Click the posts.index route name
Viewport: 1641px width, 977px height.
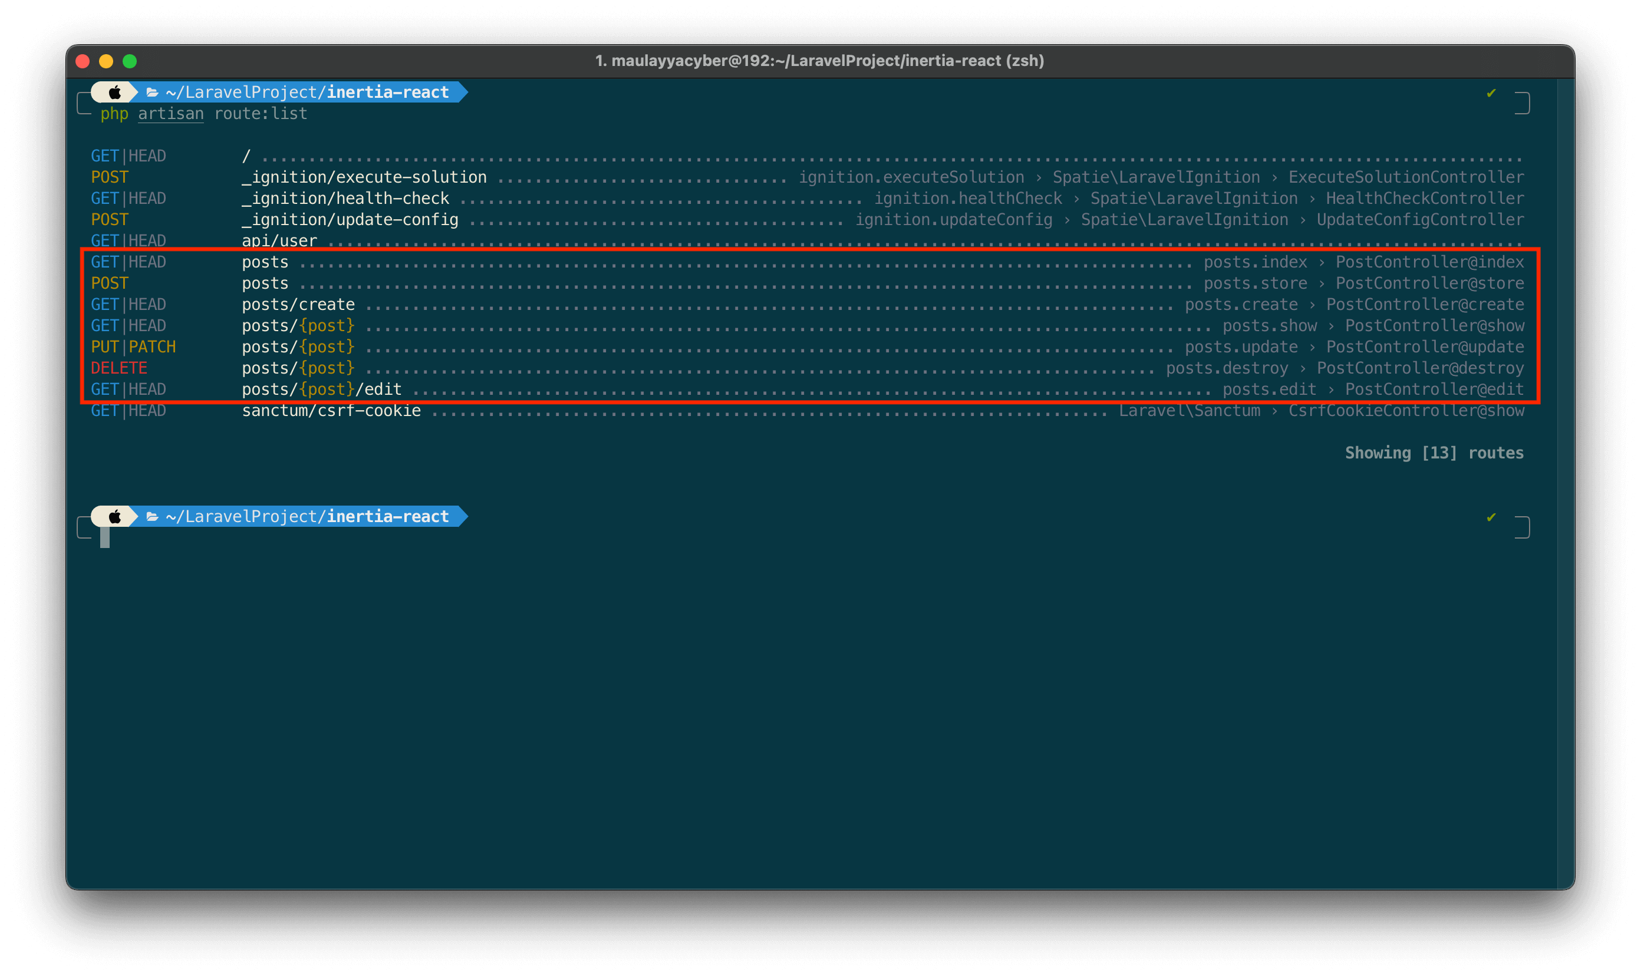coord(1255,262)
